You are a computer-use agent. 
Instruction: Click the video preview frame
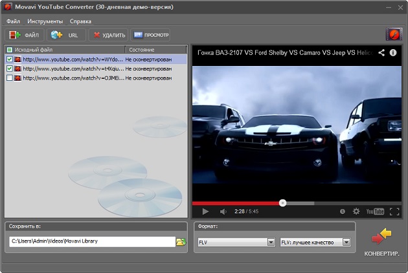coord(297,125)
